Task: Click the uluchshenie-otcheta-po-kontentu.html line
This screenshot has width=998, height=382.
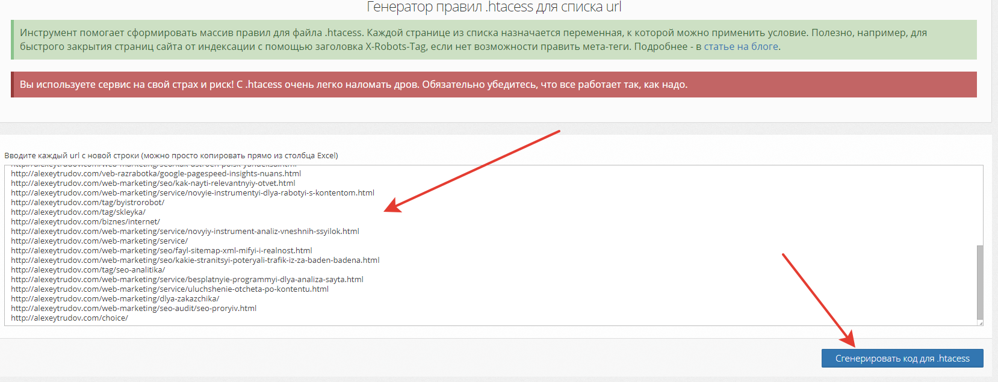Action: 170,289
